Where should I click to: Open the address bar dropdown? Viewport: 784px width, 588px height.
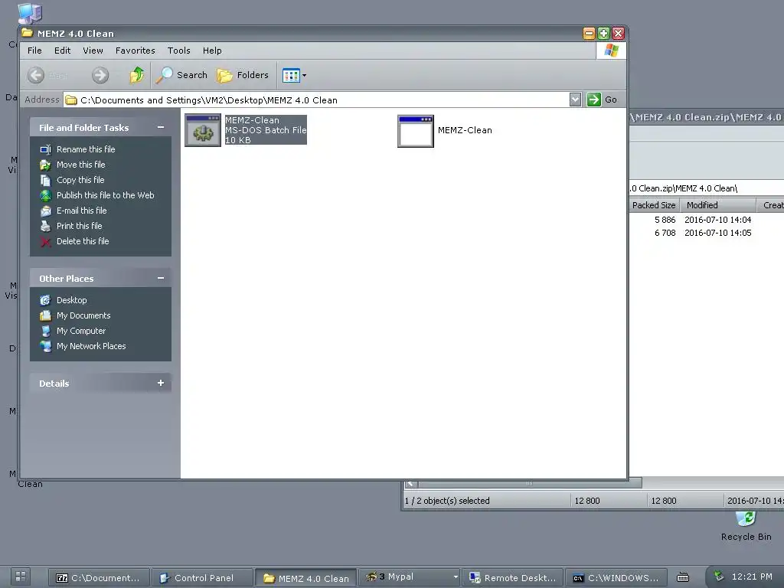click(575, 100)
